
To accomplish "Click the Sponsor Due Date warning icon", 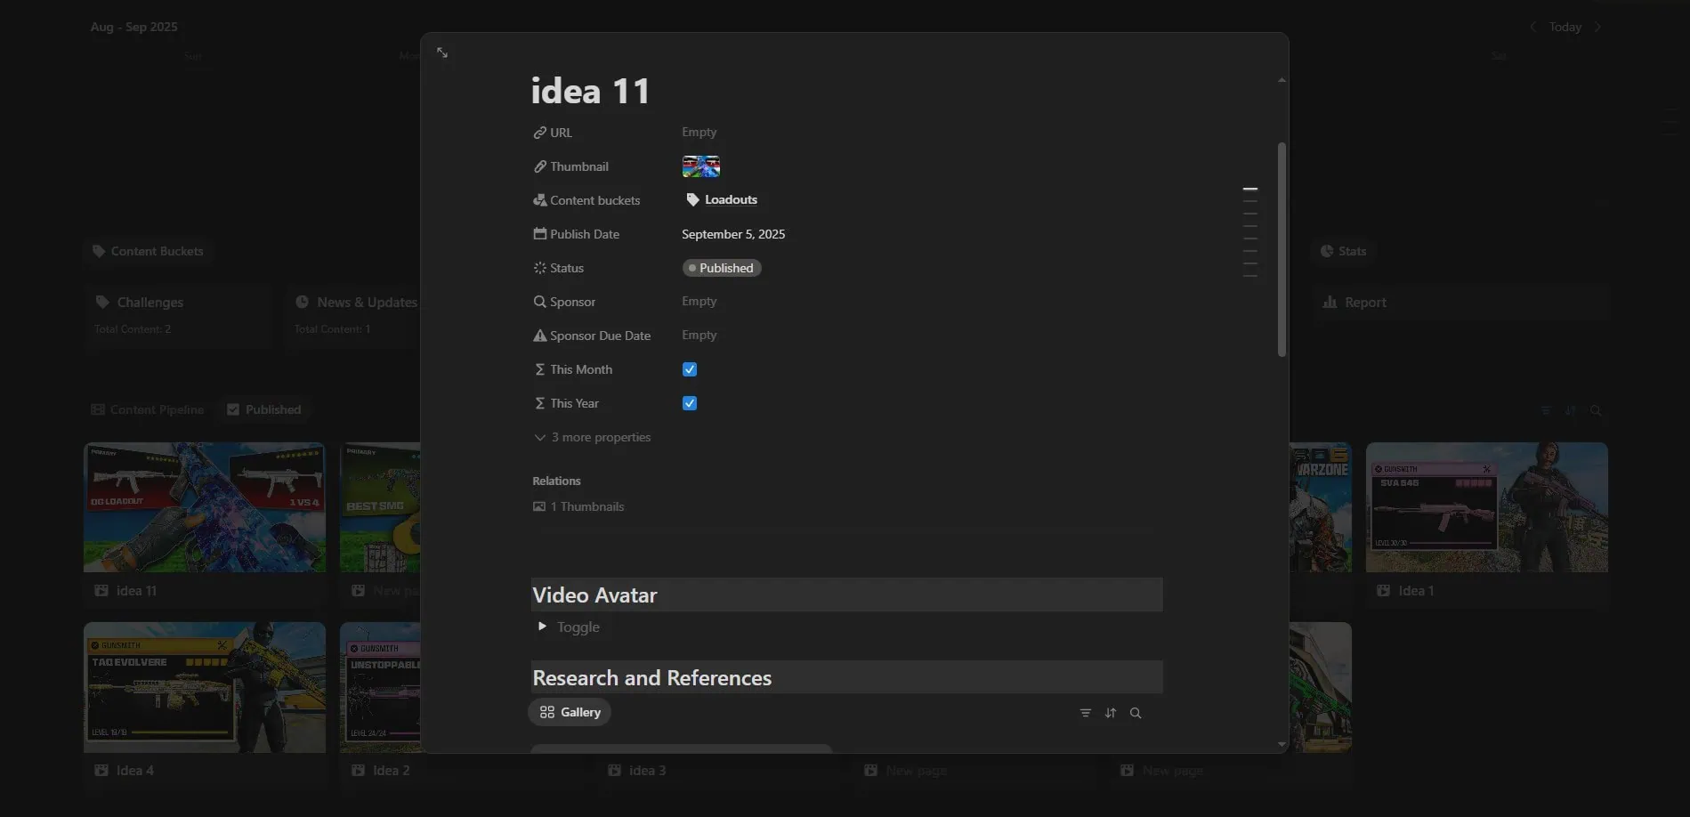I will (539, 336).
